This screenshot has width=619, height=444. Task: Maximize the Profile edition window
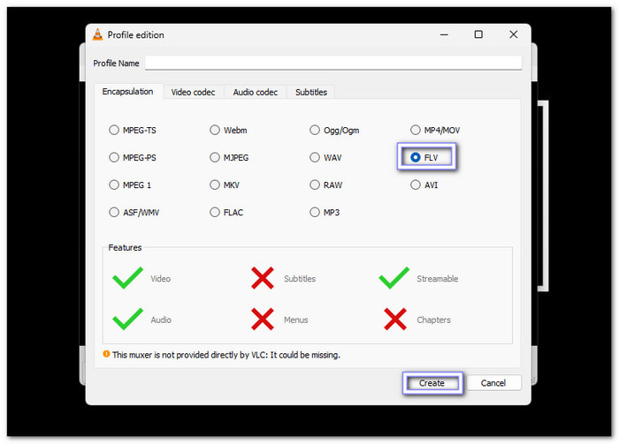pos(478,34)
